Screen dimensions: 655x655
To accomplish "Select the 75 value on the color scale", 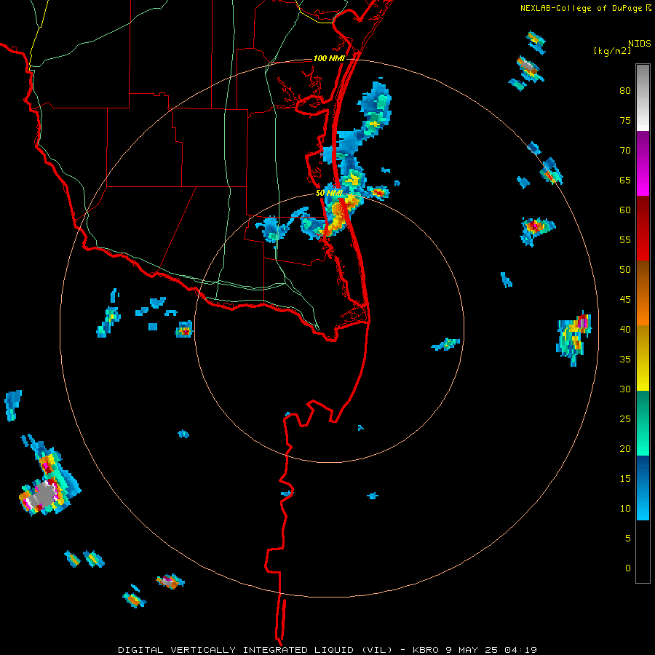I will pos(625,120).
